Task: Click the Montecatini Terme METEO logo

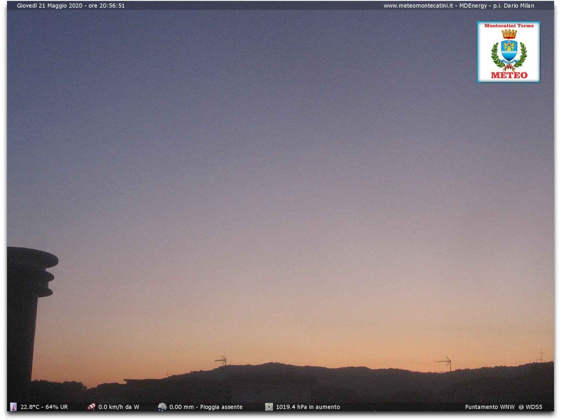Action: (x=508, y=52)
